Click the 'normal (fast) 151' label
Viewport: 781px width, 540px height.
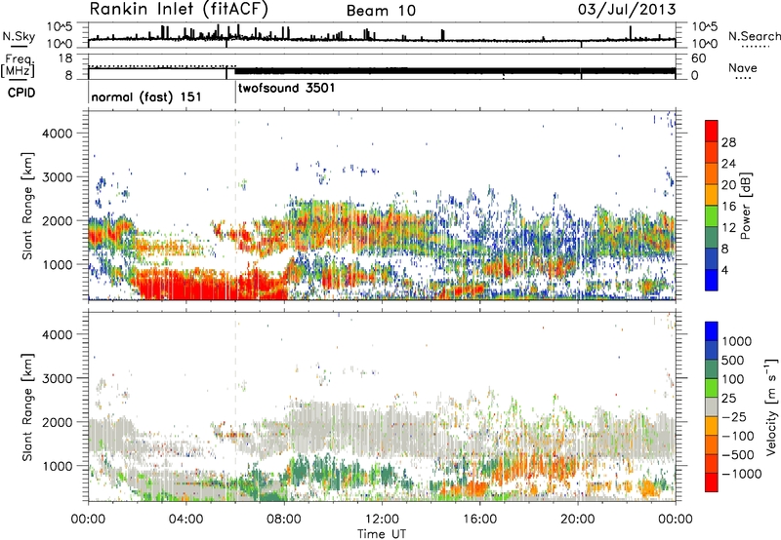click(x=146, y=96)
